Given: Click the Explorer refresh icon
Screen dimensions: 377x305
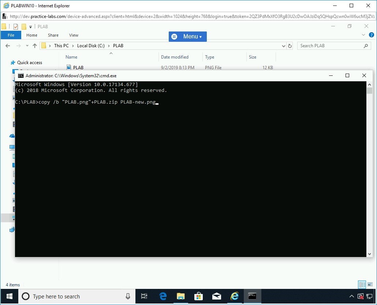Looking at the screenshot, I should pyautogui.click(x=290, y=46).
